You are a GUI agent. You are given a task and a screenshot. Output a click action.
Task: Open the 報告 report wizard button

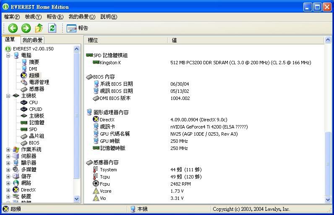77,28
